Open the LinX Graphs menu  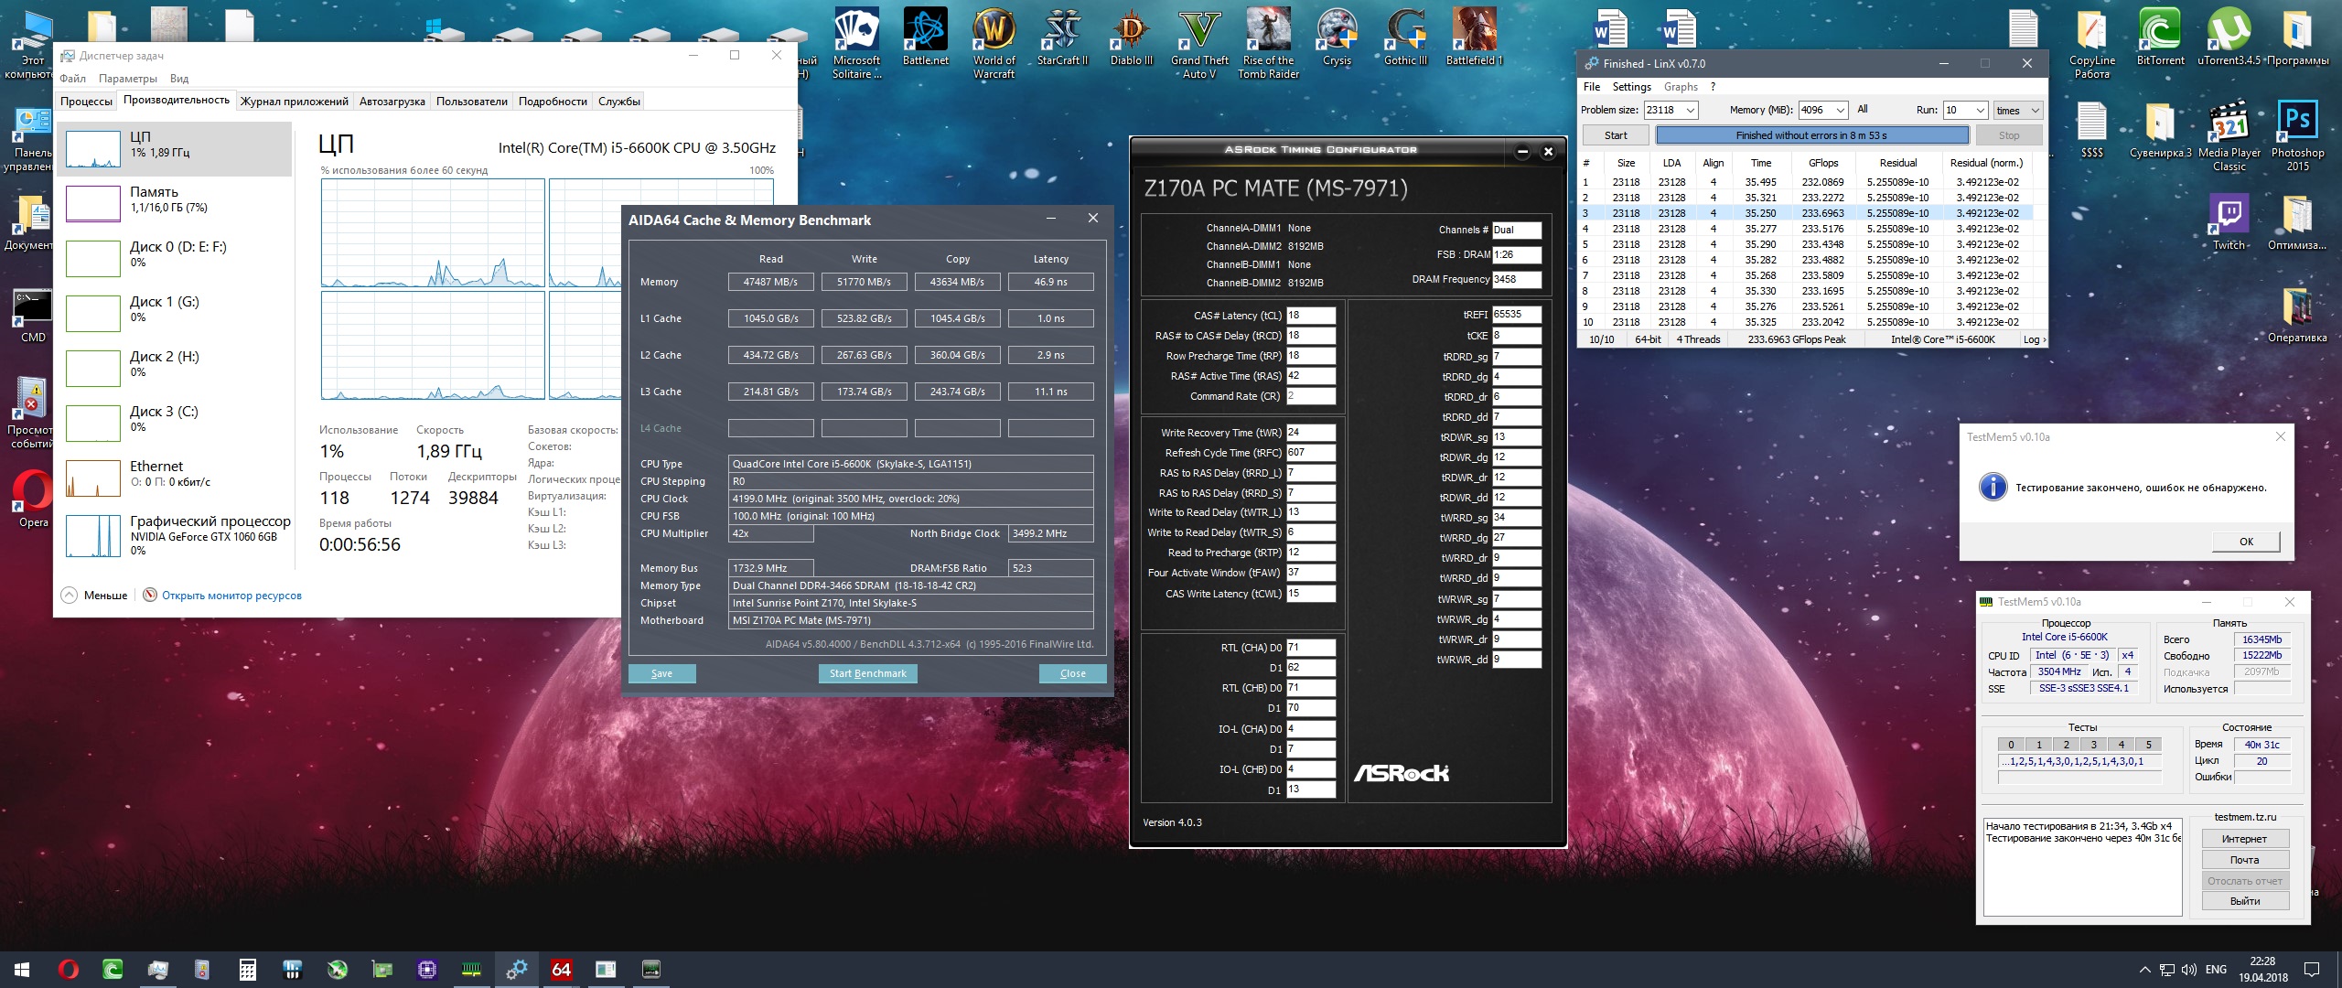(1681, 87)
